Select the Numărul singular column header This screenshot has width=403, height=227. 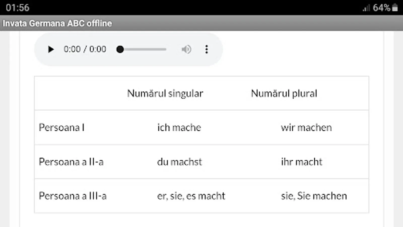pos(165,94)
